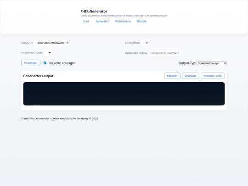The image size is (248, 186).
Task: Click inside the dark generated output area
Action: 124,94
